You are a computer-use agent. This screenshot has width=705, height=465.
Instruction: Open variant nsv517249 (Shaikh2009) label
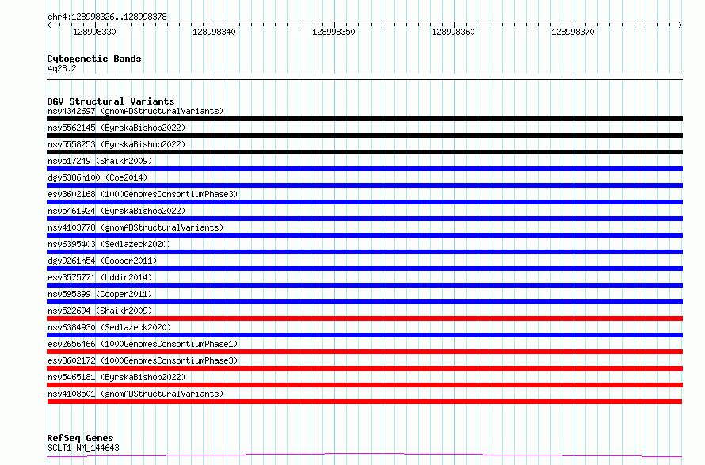pyautogui.click(x=100, y=161)
